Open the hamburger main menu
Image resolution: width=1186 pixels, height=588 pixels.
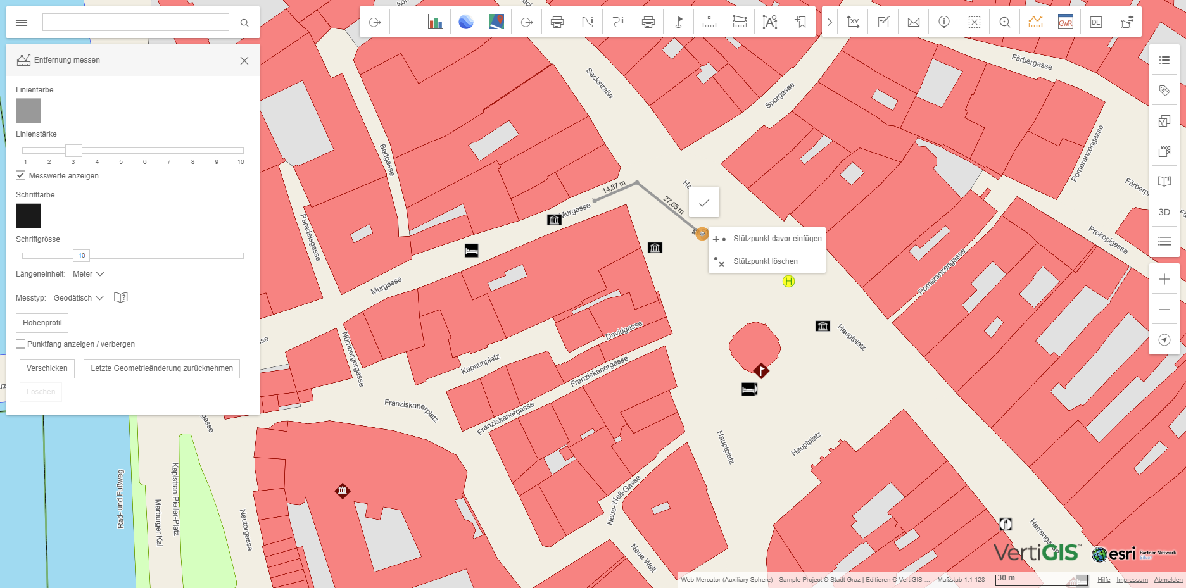pos(22,23)
